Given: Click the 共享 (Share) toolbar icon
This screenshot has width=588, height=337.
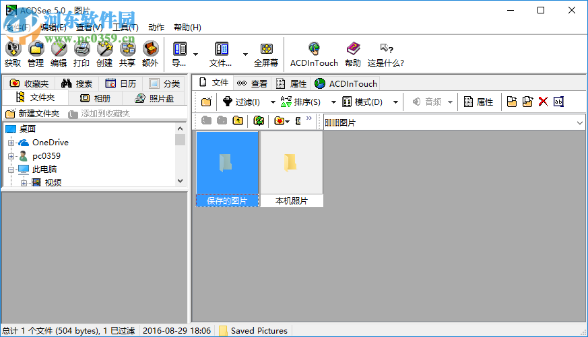Looking at the screenshot, I should [x=127, y=48].
